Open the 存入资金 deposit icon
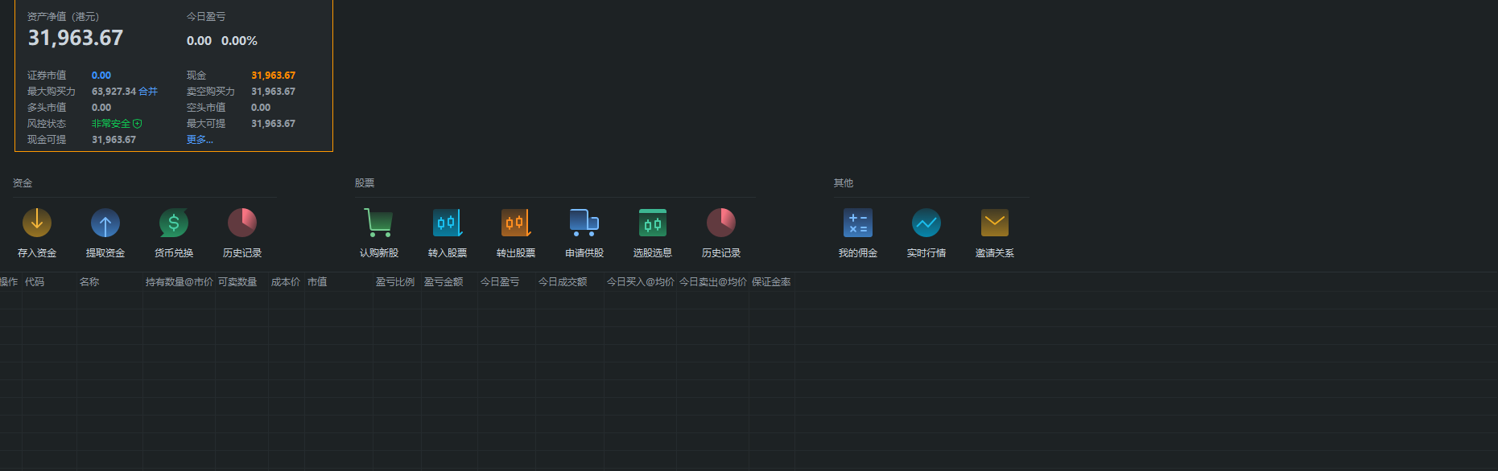 pyautogui.click(x=37, y=223)
